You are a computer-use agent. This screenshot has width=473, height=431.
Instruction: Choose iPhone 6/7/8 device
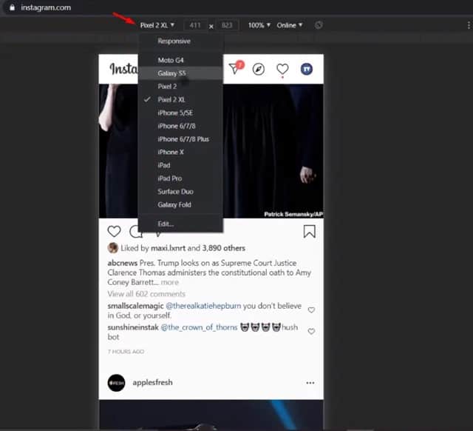(180, 126)
